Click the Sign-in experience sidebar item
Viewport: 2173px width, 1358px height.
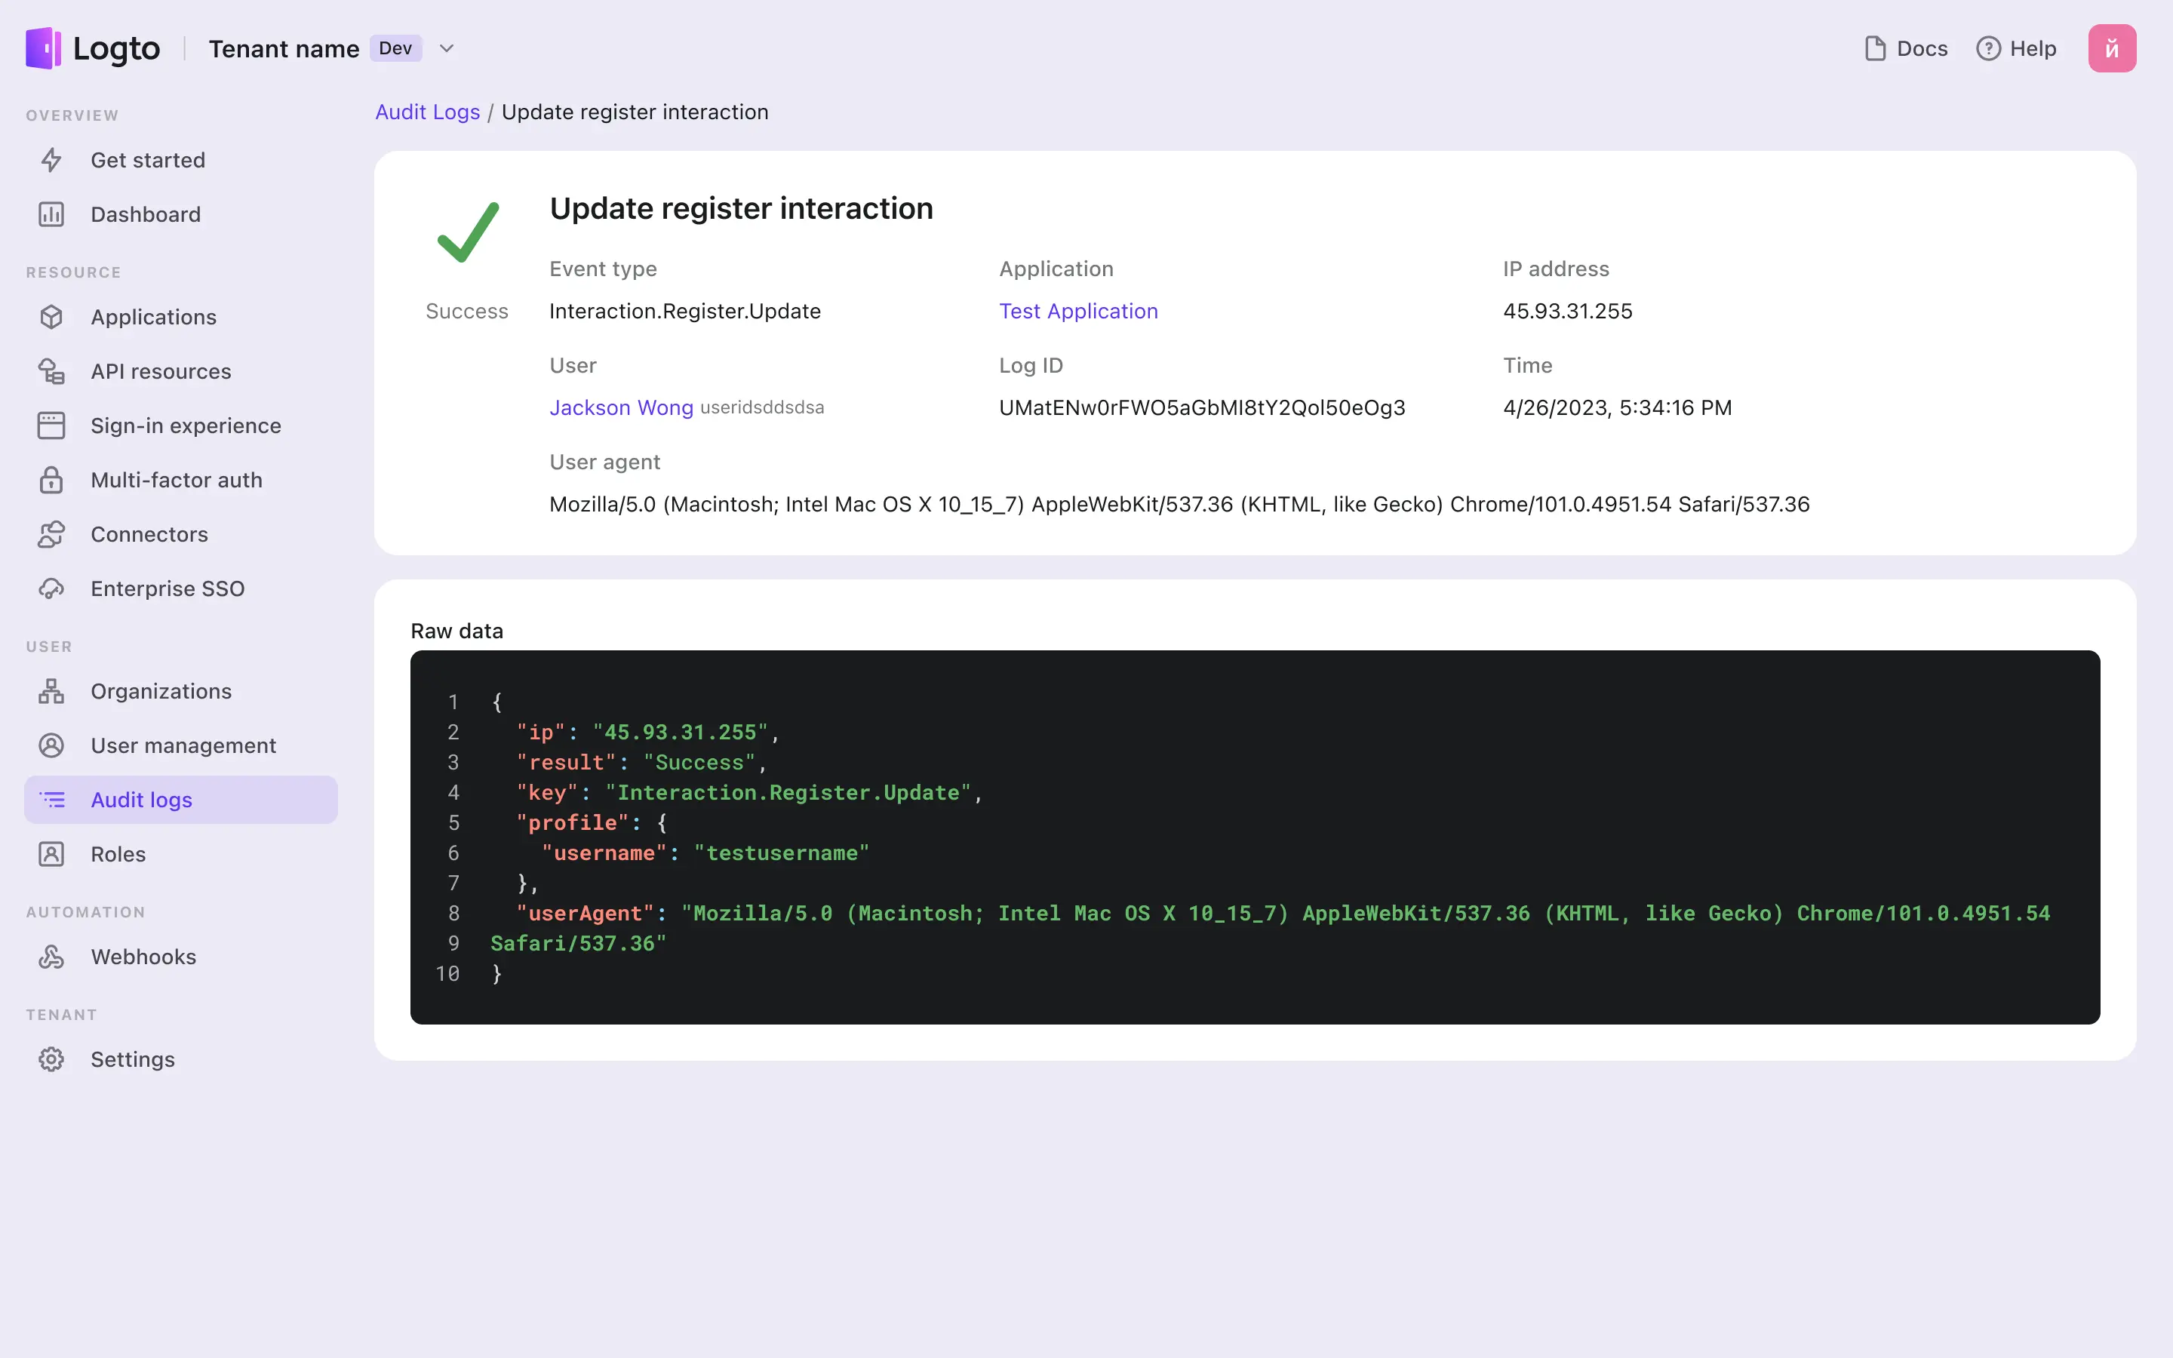pyautogui.click(x=186, y=426)
